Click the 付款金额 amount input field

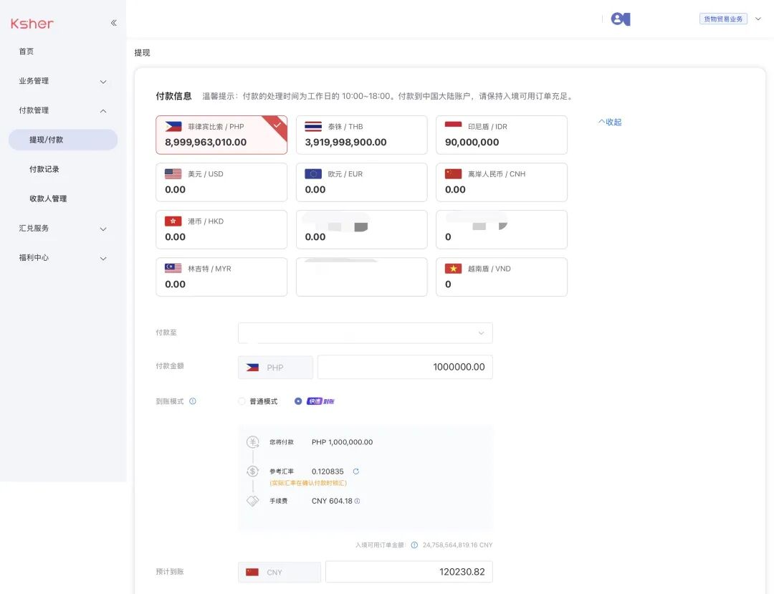404,367
